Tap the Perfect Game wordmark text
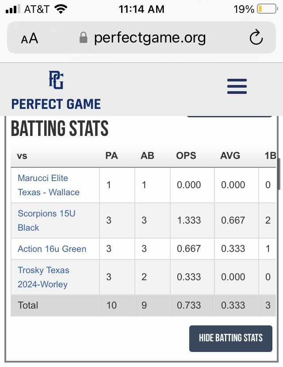Viewport: 283px width, 367px height. point(56,104)
